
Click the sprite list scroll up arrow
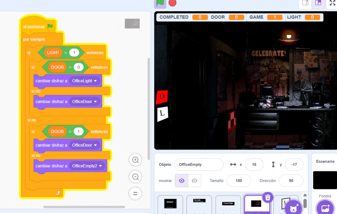tap(305, 195)
